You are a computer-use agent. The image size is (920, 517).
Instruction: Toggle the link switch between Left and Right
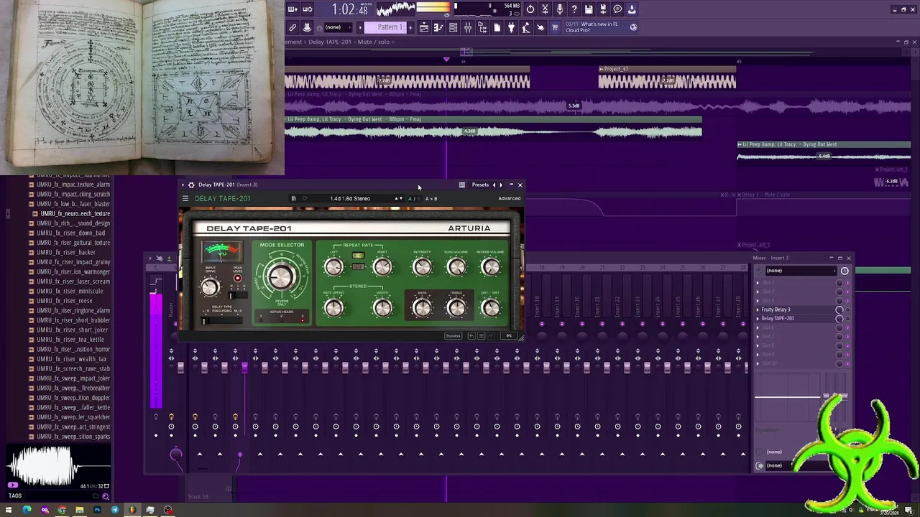358,267
